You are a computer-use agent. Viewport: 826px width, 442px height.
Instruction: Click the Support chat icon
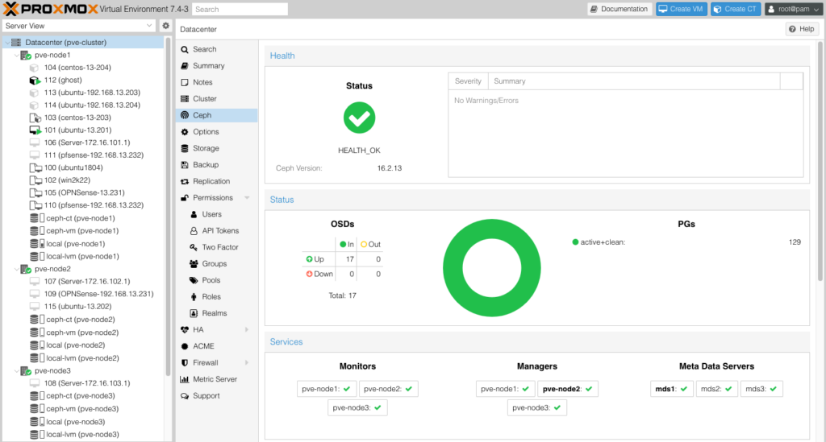pyautogui.click(x=185, y=396)
